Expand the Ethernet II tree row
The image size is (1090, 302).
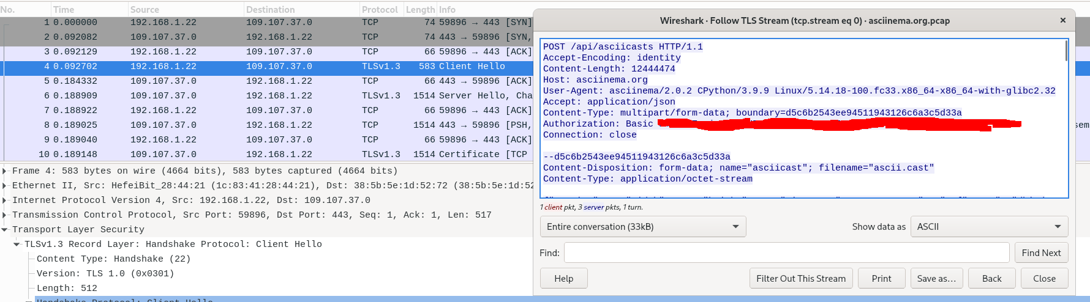click(5, 186)
